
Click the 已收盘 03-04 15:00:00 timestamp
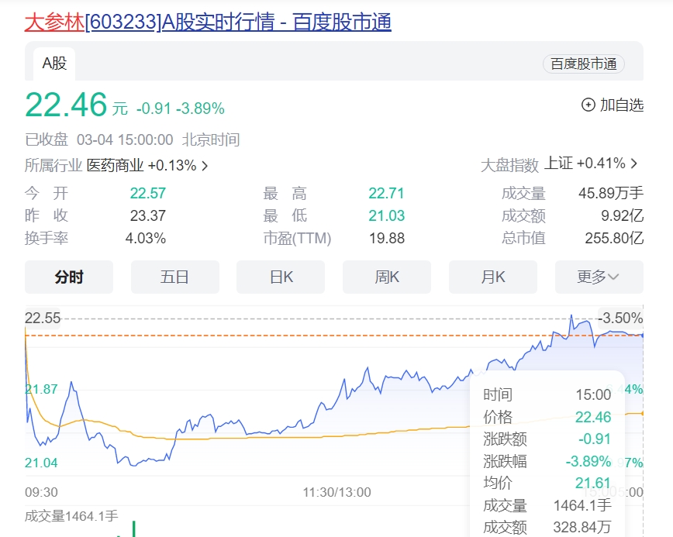(99, 139)
